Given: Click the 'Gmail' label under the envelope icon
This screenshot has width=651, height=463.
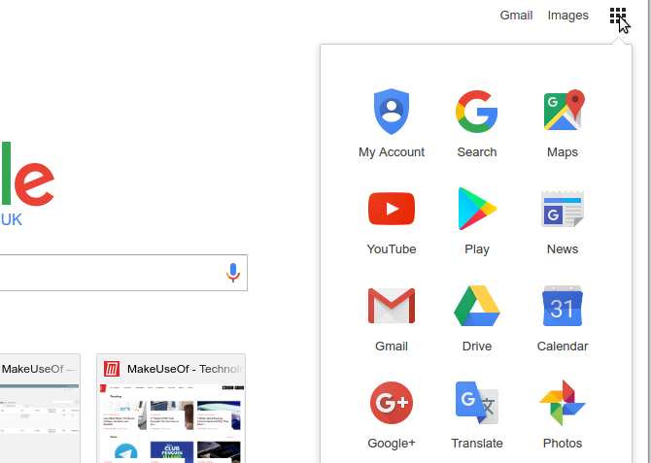Looking at the screenshot, I should [392, 346].
